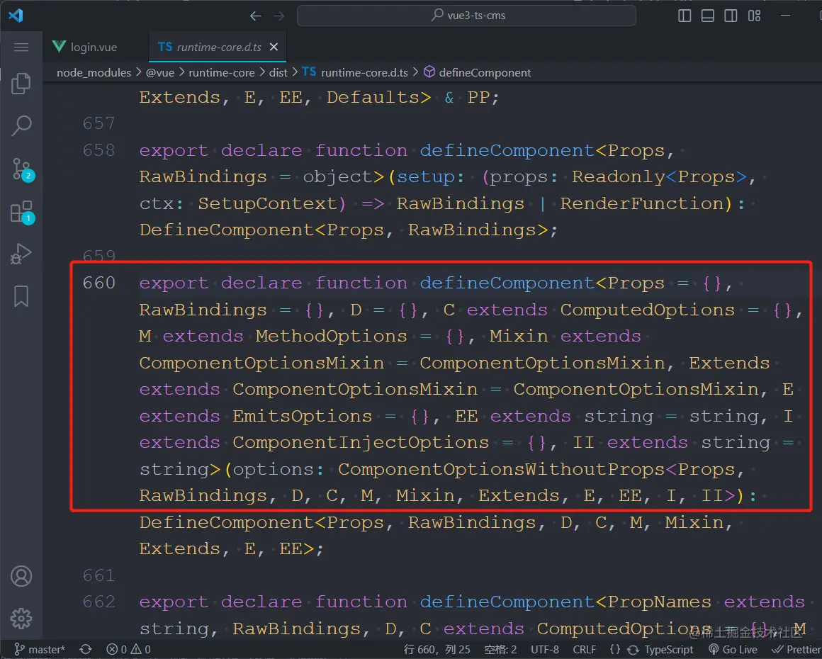
Task: Click the 行 660, 列 25 cursor position
Action: [437, 650]
